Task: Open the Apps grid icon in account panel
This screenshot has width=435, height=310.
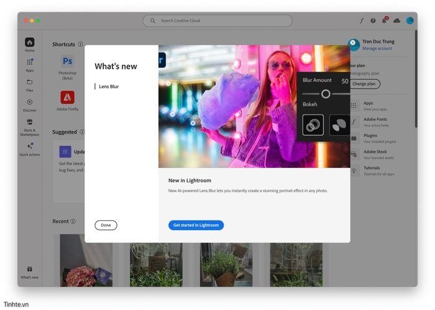Action: click(x=354, y=106)
